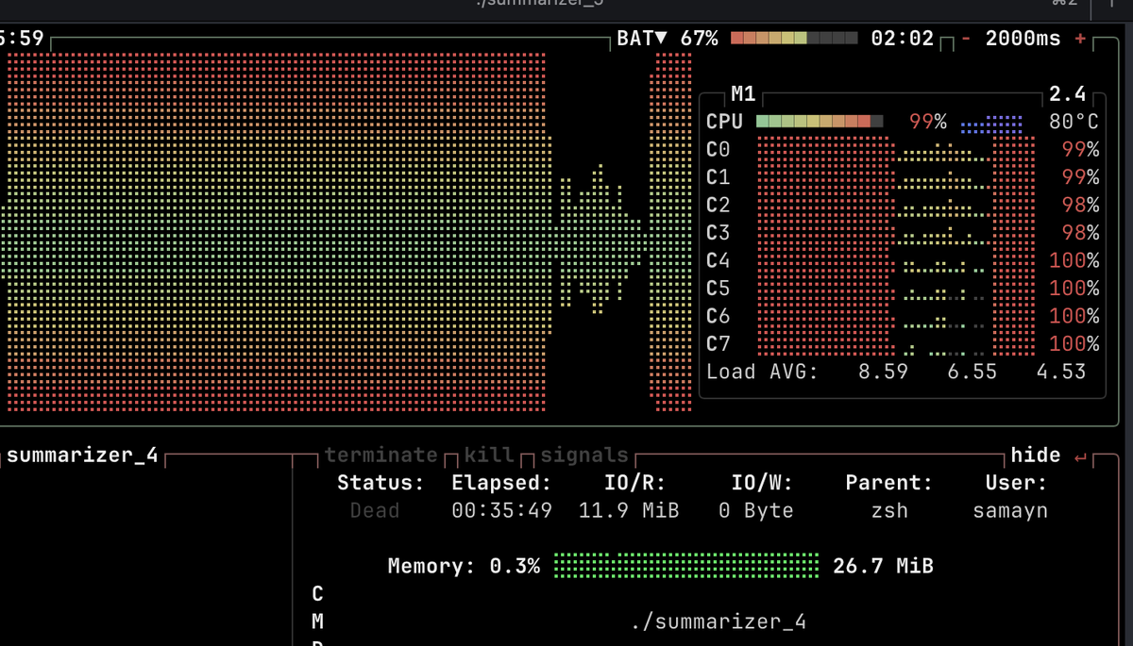Click terminate for the selected process
Viewport: 1133px width, 646px height.
point(381,455)
